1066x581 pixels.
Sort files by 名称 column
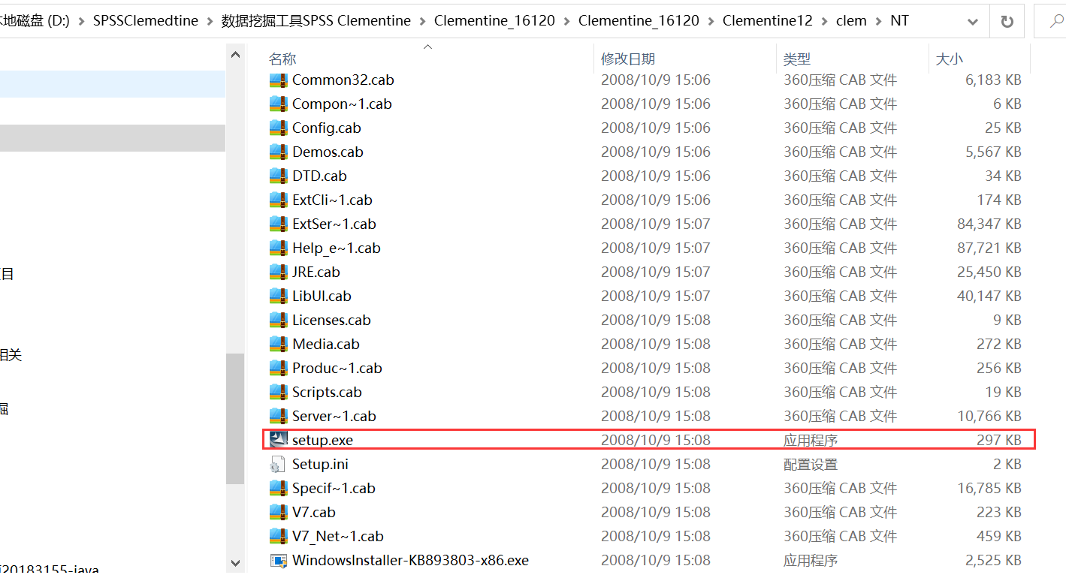click(x=282, y=59)
